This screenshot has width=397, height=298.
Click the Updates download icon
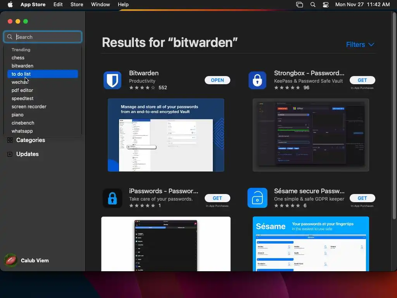click(10, 154)
